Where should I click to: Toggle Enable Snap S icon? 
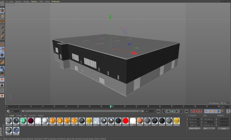pyautogui.click(x=2, y=55)
